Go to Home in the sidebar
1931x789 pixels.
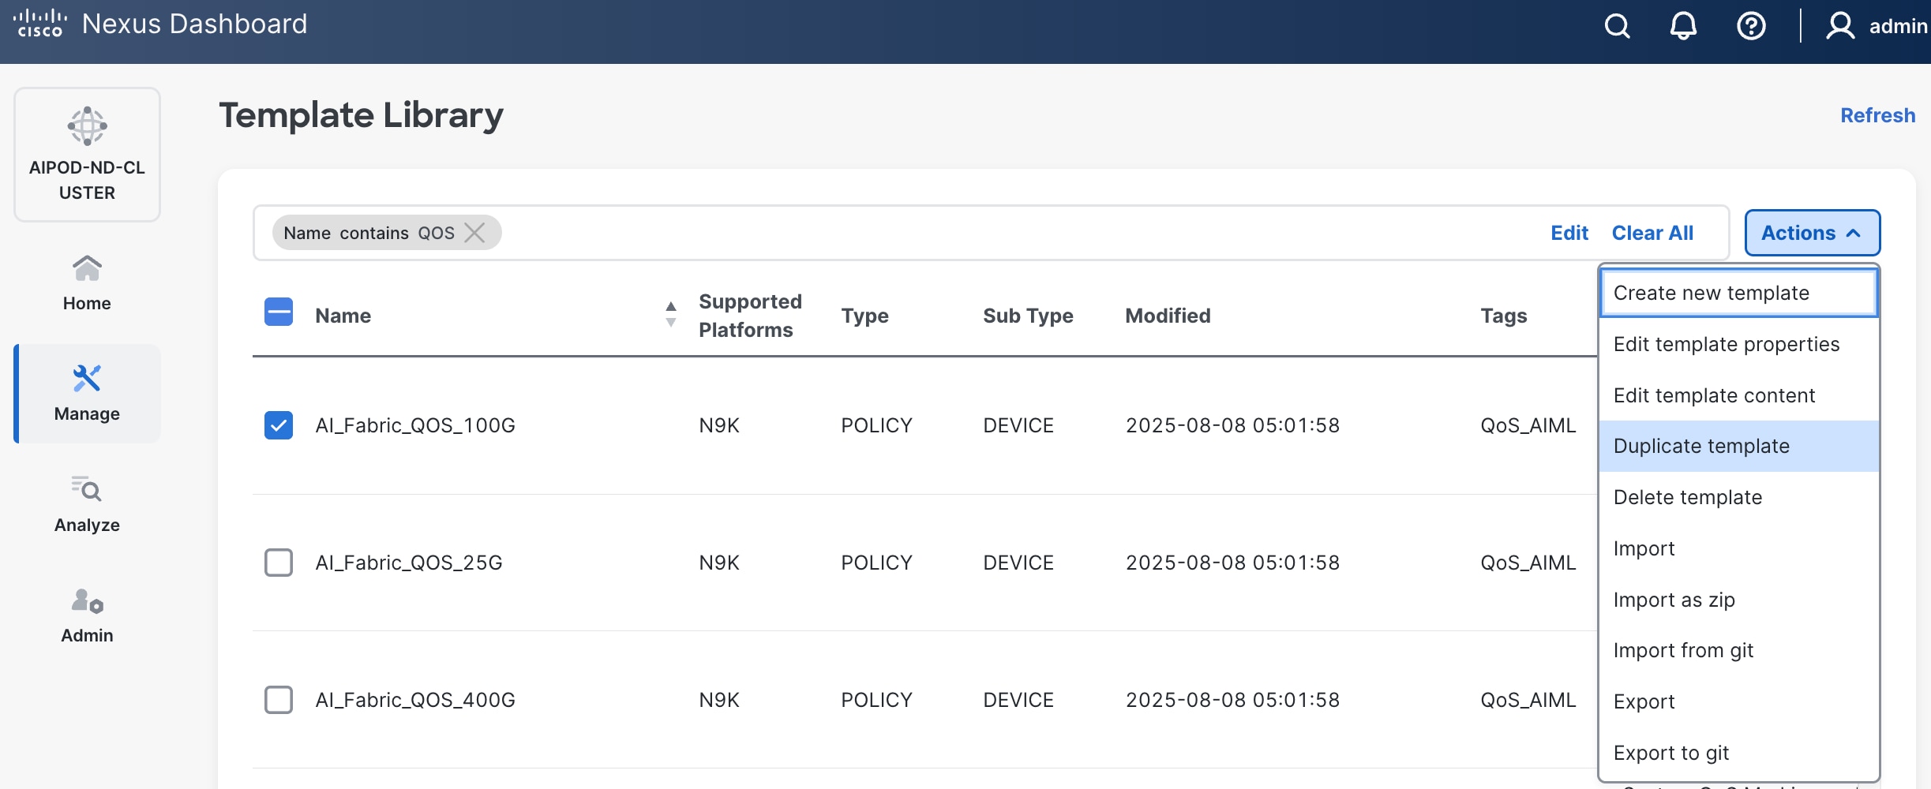pyautogui.click(x=87, y=282)
